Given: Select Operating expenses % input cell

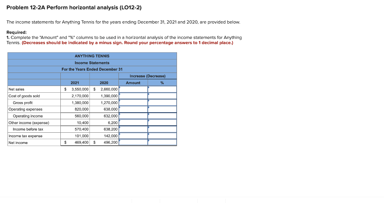Looking at the screenshot, I should tap(162, 109).
